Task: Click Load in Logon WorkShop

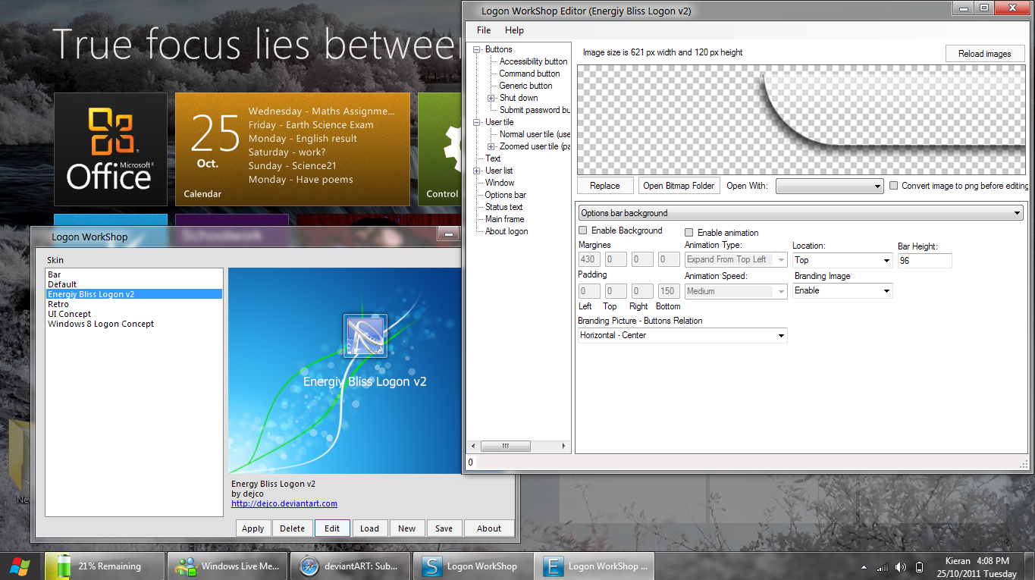Action: (369, 528)
